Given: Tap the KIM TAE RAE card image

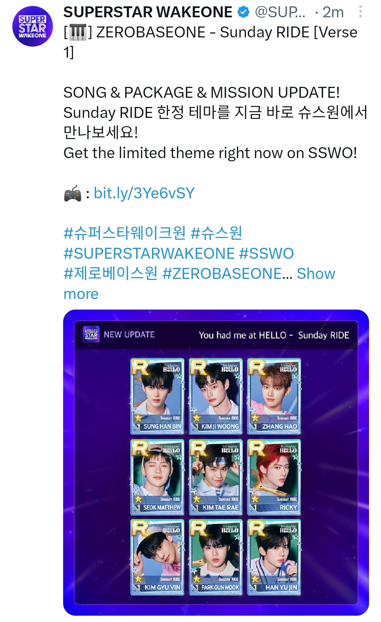Looking at the screenshot, I should (x=216, y=477).
